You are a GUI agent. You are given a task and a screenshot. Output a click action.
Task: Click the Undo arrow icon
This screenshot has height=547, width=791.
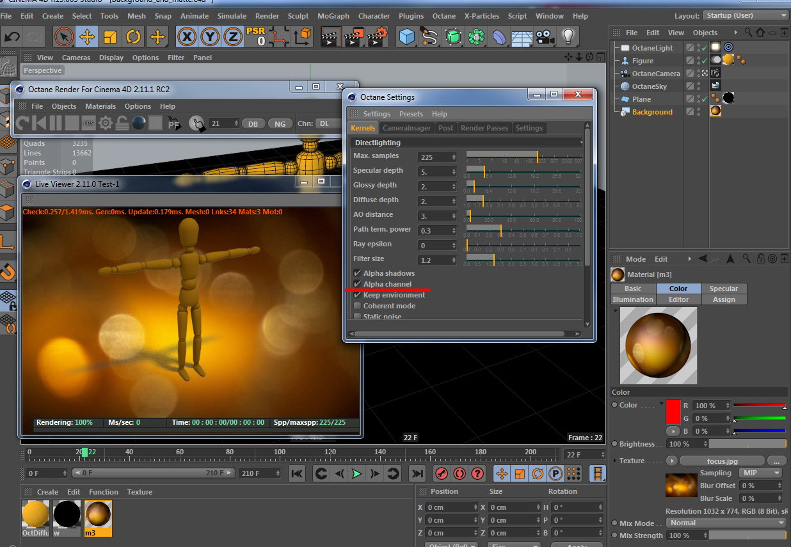[12, 36]
